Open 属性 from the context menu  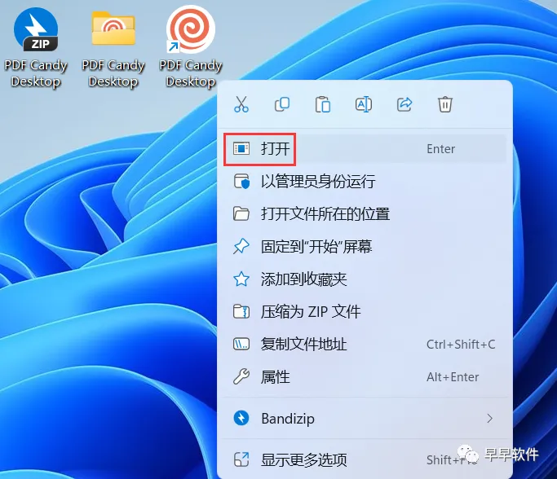[x=365, y=377]
